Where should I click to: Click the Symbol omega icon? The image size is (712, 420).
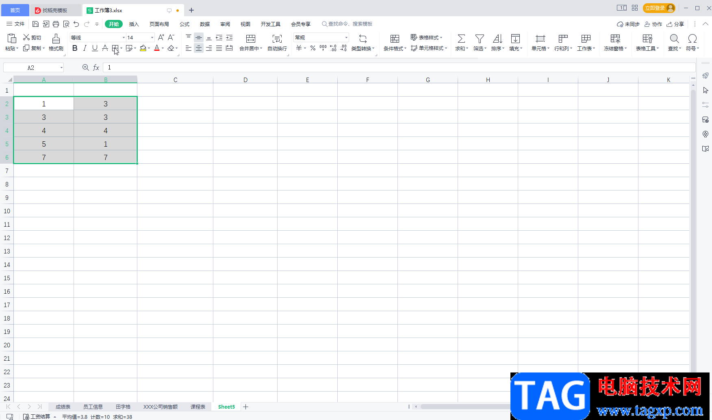(692, 39)
